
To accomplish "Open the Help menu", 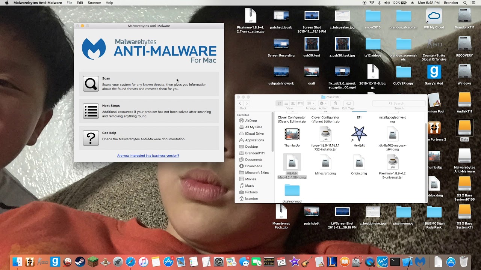I will [109, 3].
